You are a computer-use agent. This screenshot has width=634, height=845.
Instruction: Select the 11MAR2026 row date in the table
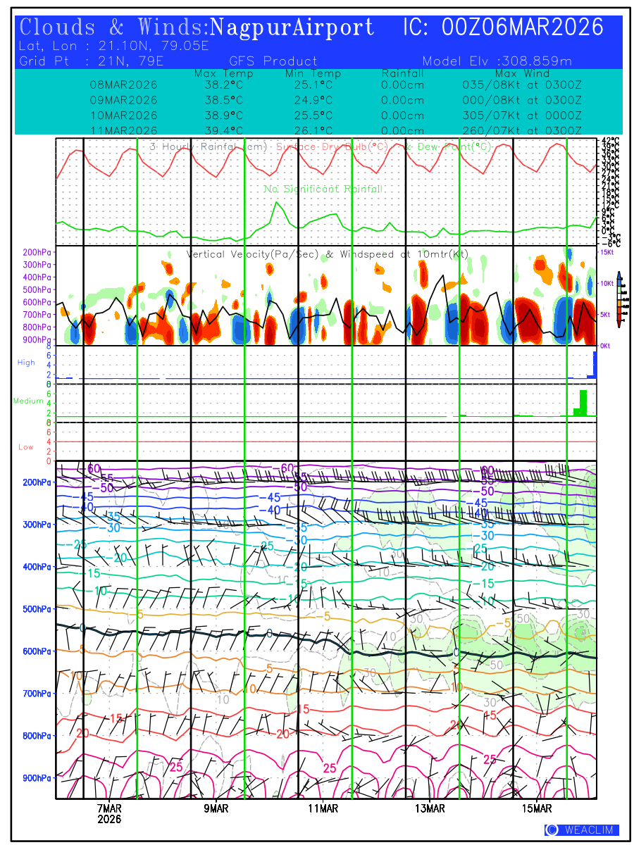[123, 130]
